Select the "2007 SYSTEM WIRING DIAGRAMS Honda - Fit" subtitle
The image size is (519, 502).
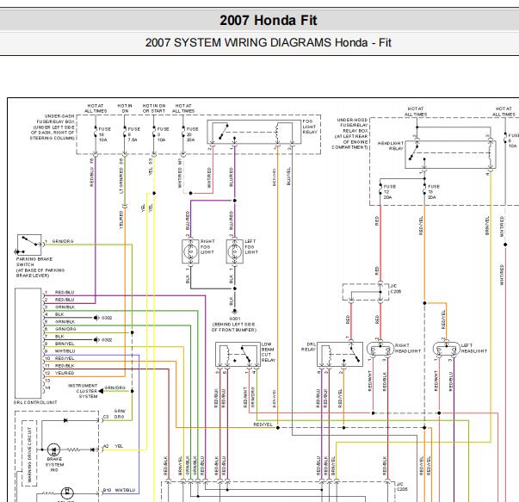(x=268, y=43)
